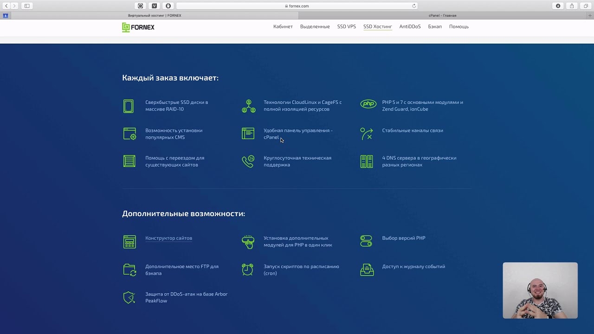Go forward with Safari's forward arrow

14,6
